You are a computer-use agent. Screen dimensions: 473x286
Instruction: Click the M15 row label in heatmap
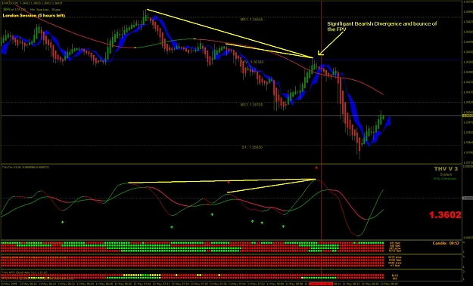(395, 275)
